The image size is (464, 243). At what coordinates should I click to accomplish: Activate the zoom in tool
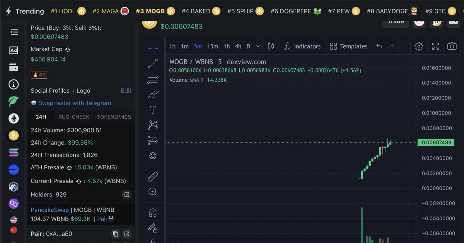click(153, 192)
